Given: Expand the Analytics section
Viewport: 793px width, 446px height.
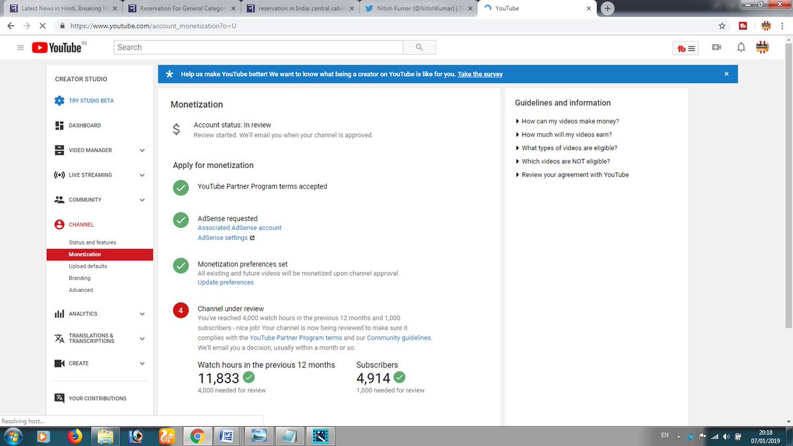Looking at the screenshot, I should pyautogui.click(x=142, y=314).
